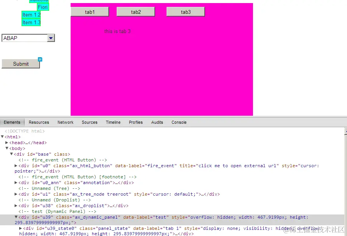Select the "[footnote]" comment line
Viewport: 347px width, 236px height.
pos(78,177)
